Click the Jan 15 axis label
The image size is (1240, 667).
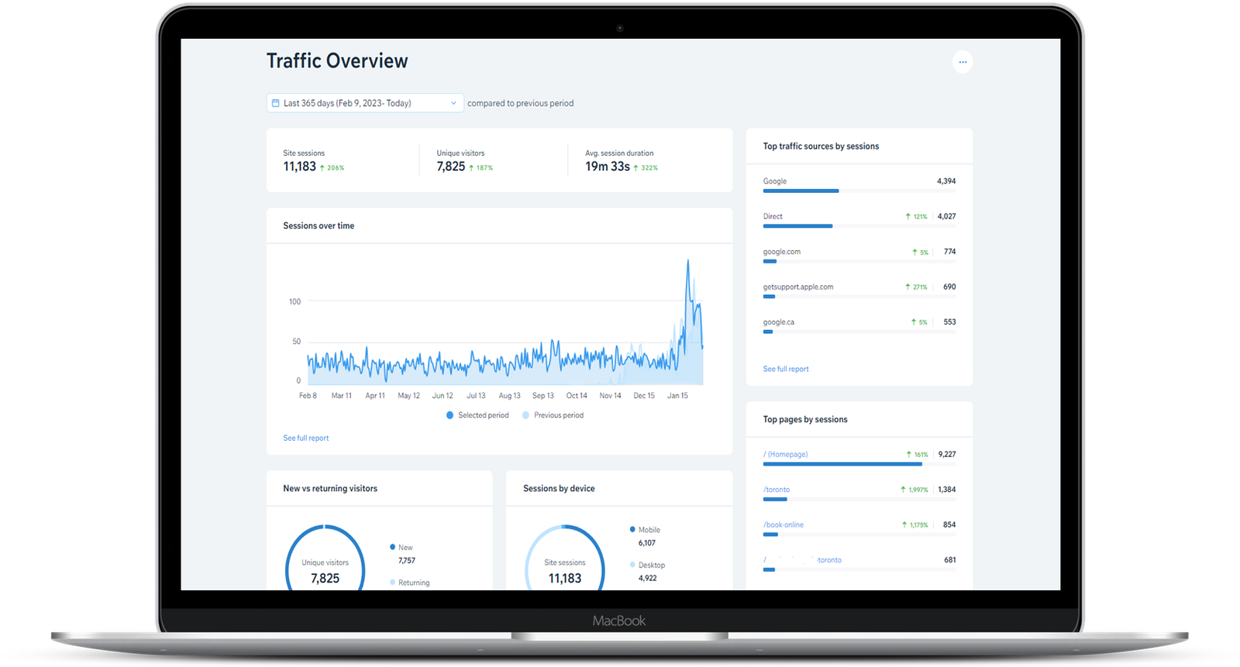(x=677, y=396)
